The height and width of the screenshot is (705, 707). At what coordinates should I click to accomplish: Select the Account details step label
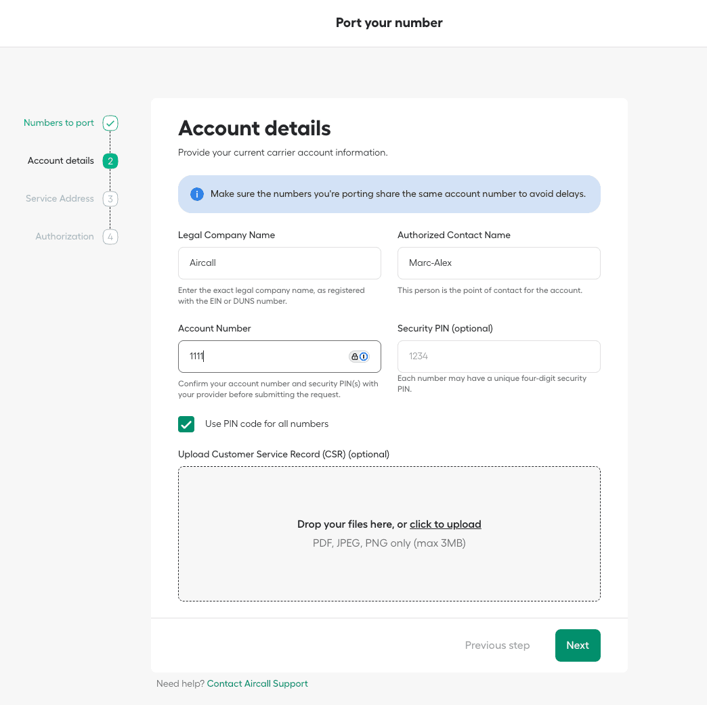click(x=61, y=161)
